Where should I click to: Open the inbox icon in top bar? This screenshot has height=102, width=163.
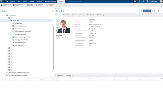(135, 1)
